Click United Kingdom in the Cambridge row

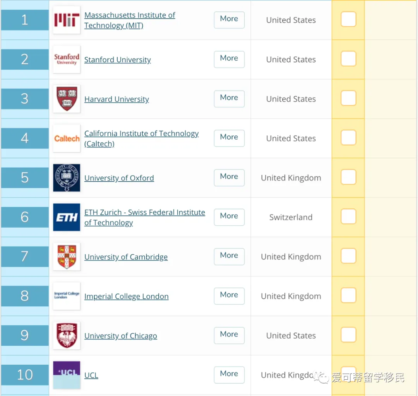point(291,257)
